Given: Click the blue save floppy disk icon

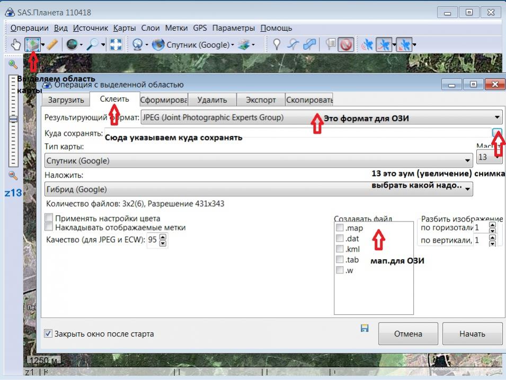Looking at the screenshot, I should click(365, 329).
